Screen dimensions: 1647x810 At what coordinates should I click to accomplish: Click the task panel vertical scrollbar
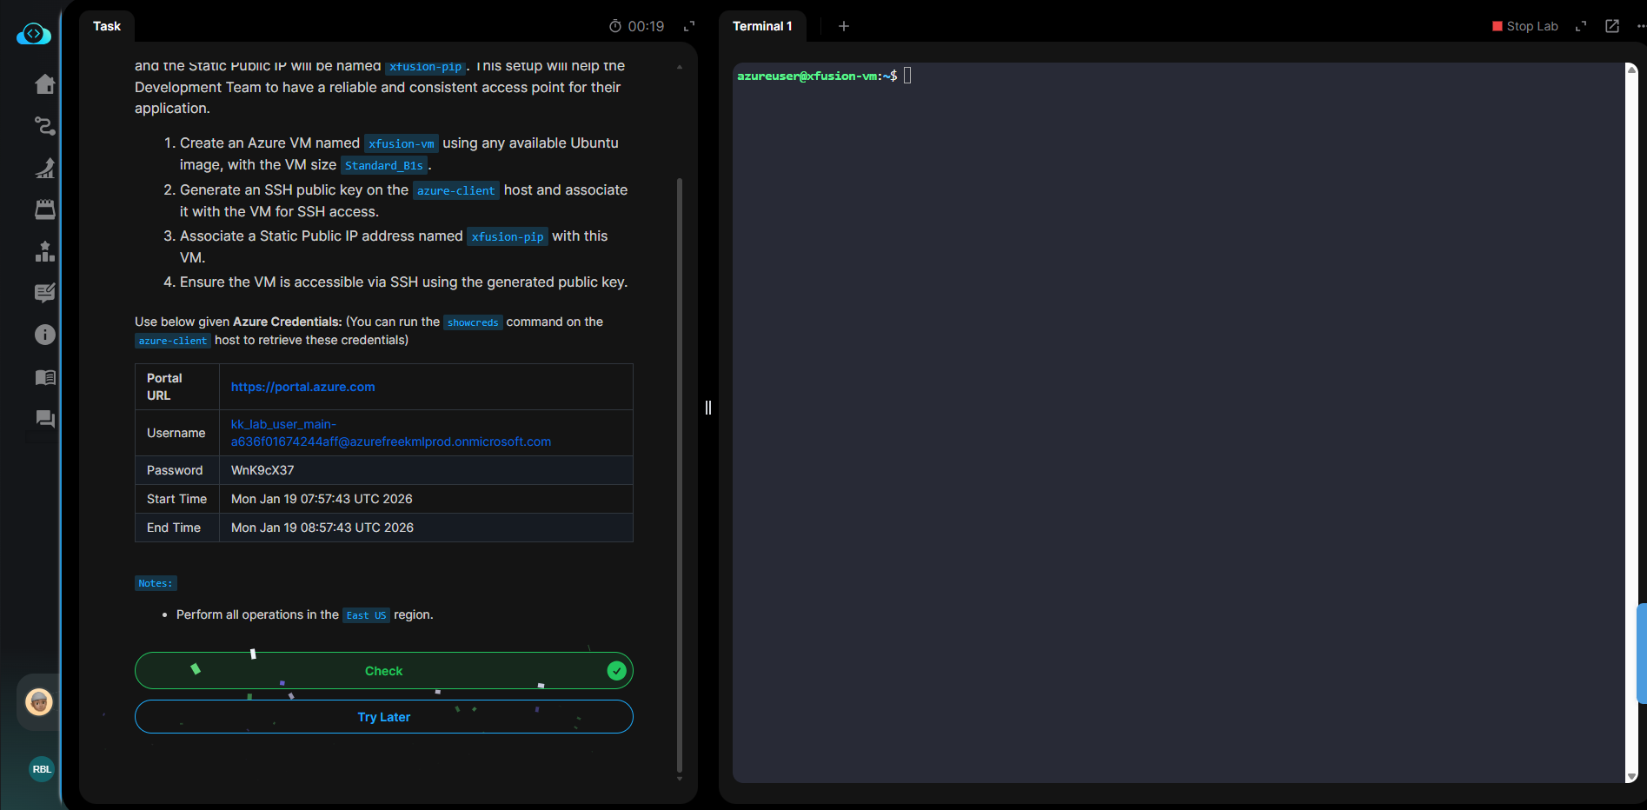click(x=680, y=475)
